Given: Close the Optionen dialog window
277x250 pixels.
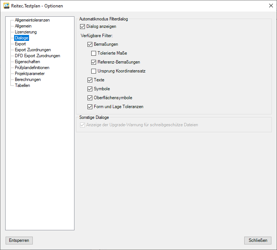Looking at the screenshot, I should (x=271, y=6).
